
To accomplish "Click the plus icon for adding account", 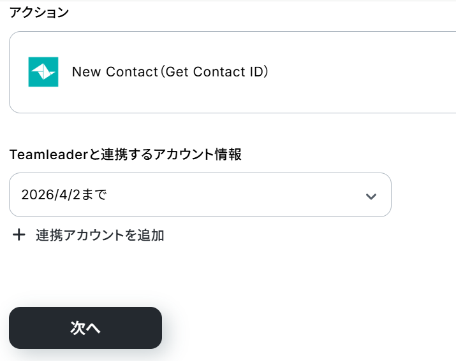I will (19, 236).
